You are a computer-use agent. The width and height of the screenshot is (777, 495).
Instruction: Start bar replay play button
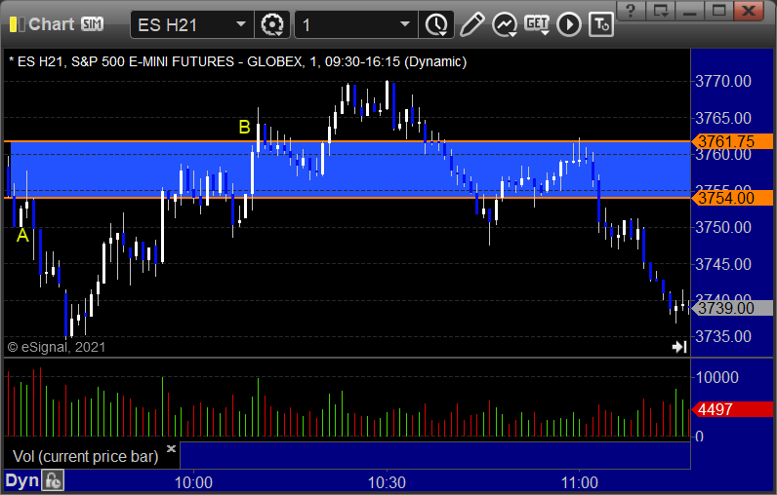[x=569, y=24]
